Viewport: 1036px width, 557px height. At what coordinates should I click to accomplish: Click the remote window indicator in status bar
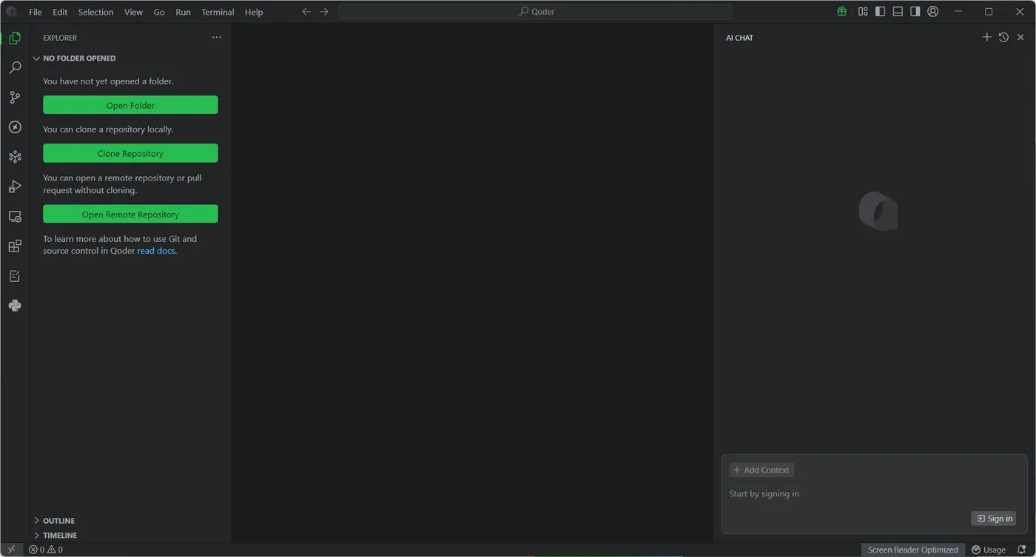tap(11, 550)
